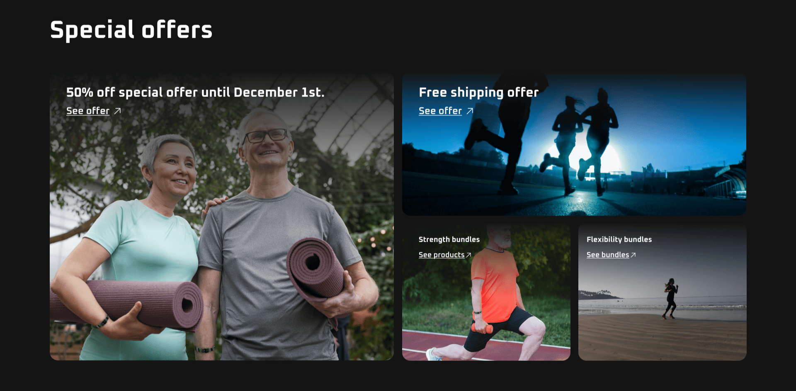Follow the See bundles link
Viewport: 796px width, 391px height.
point(608,255)
